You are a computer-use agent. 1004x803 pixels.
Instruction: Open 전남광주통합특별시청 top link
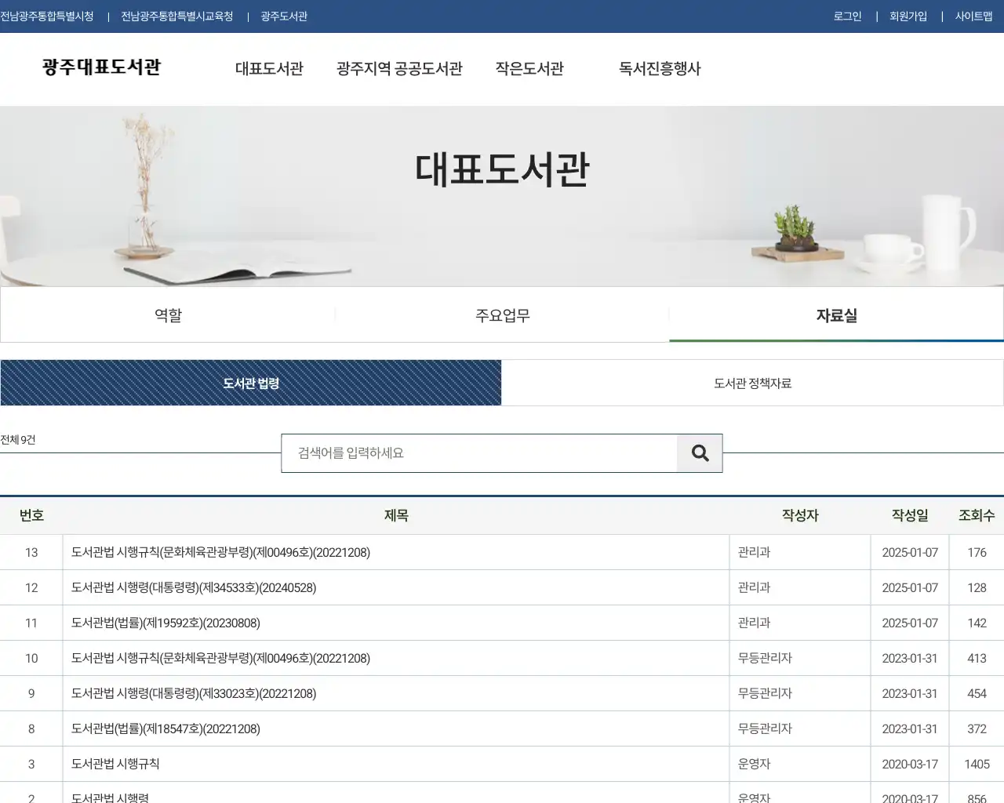(47, 16)
